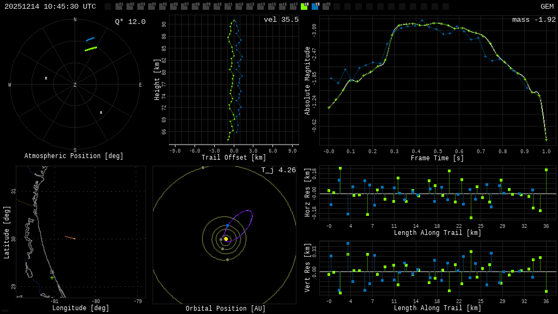Click the Q* 12.0 quality value
Screen dimensions: 558x314
[x=130, y=22]
